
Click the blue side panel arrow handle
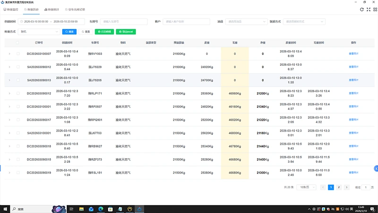click(376, 169)
